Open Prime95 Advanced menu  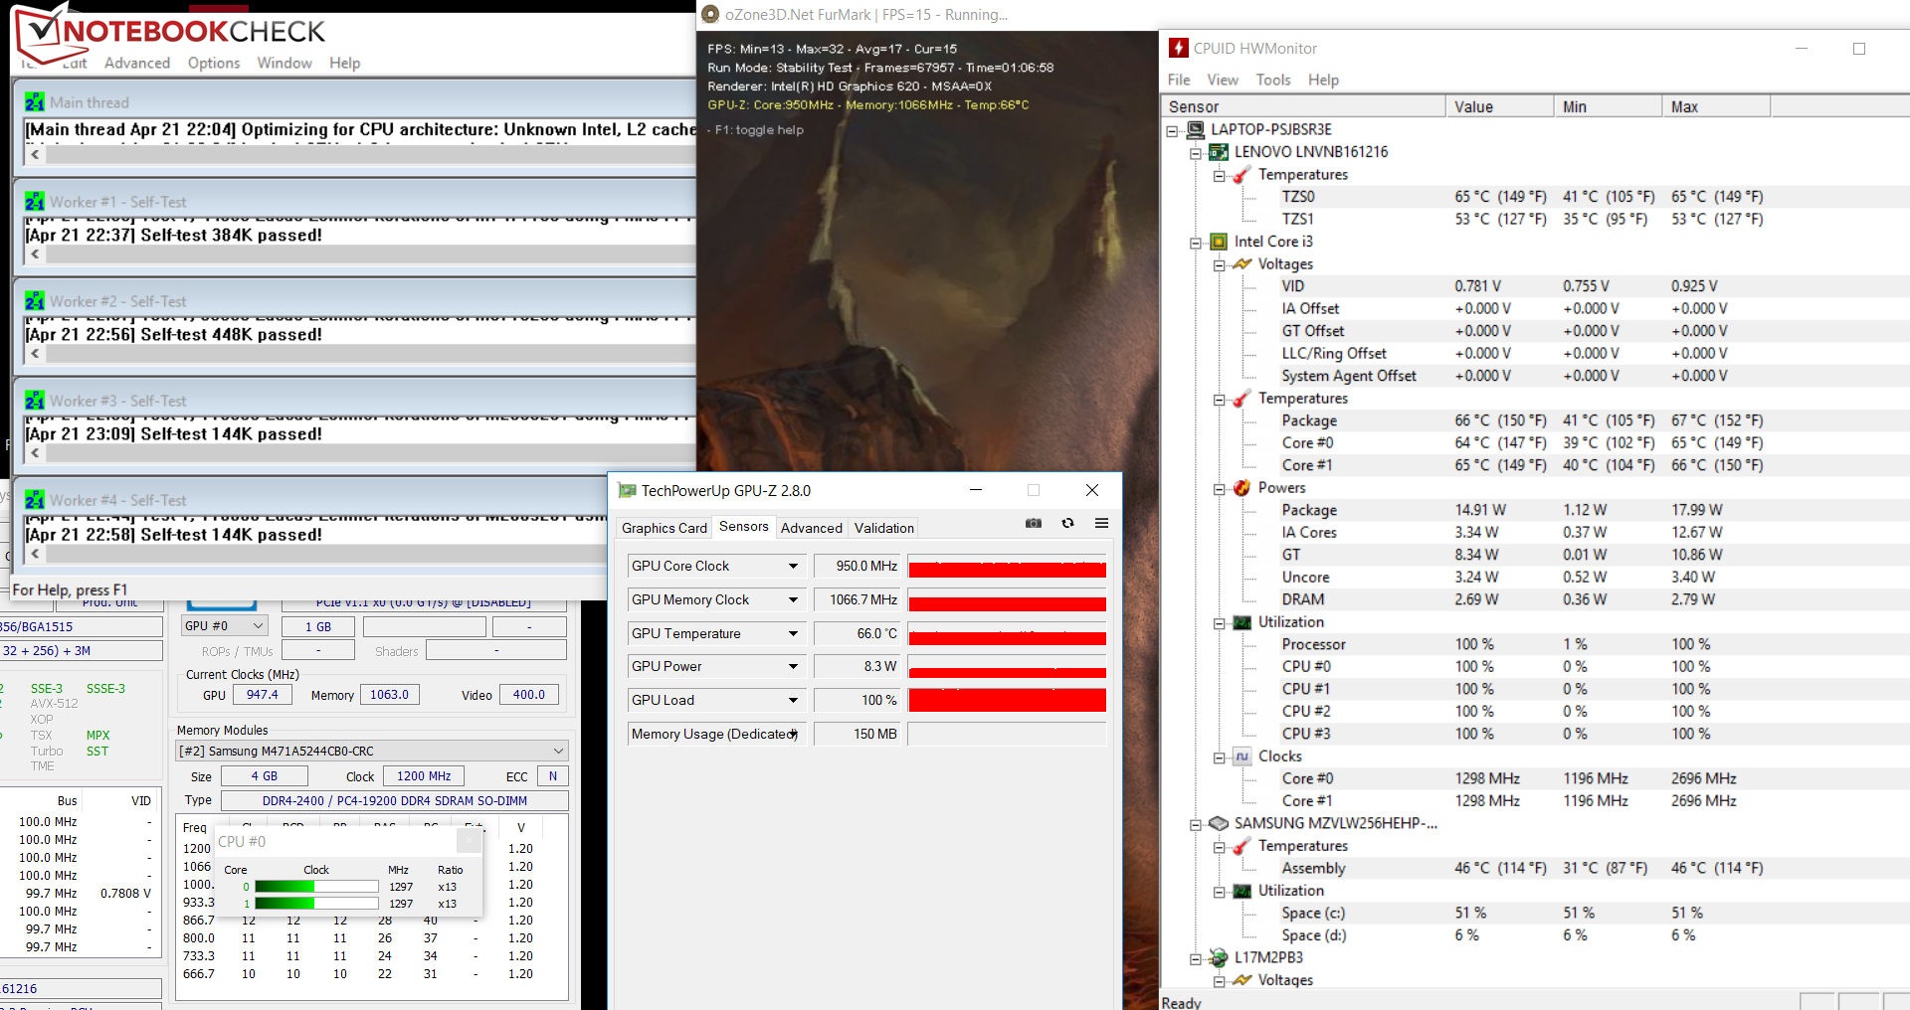pyautogui.click(x=137, y=63)
